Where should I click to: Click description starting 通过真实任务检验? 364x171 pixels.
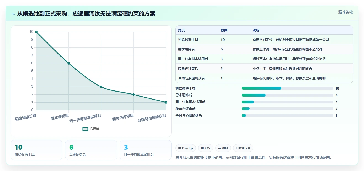[289, 59]
